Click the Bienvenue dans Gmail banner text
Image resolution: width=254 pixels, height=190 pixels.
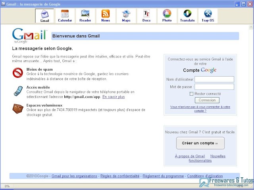(76, 36)
